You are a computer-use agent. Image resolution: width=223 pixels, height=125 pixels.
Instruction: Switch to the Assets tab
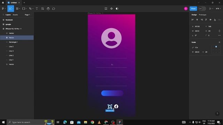click(15, 15)
